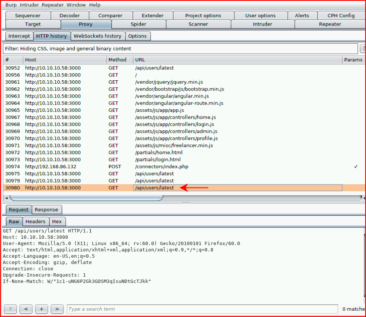
Task: Open the Help menu
Action: [95, 5]
